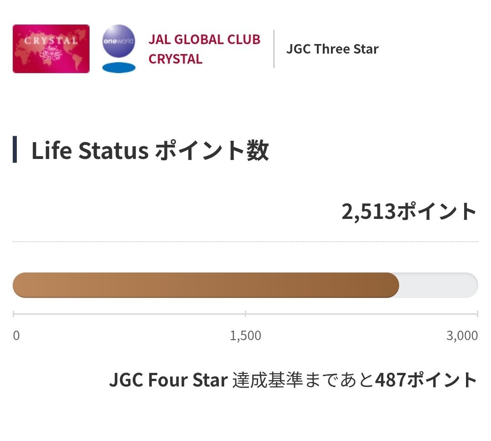491x441 pixels.
Task: Click the dark blue heading accent bar
Action: tap(15, 149)
